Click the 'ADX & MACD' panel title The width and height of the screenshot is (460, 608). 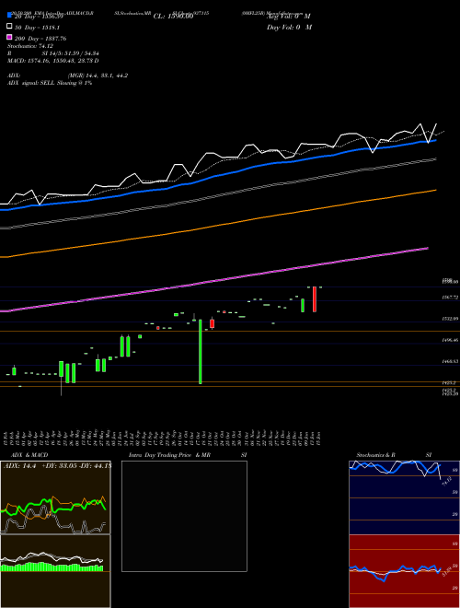click(x=29, y=455)
